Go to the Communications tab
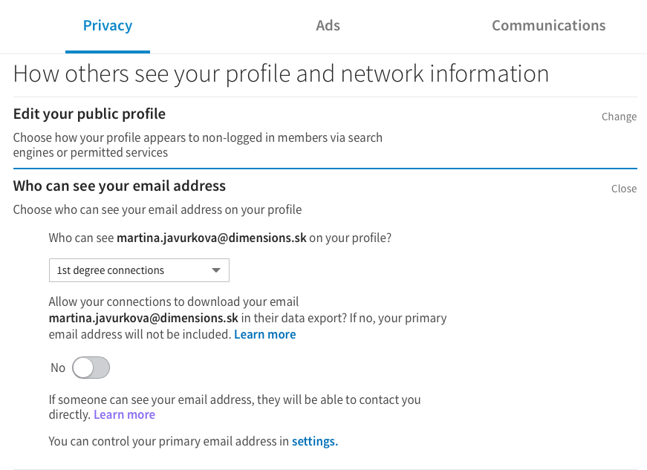 [x=548, y=25]
